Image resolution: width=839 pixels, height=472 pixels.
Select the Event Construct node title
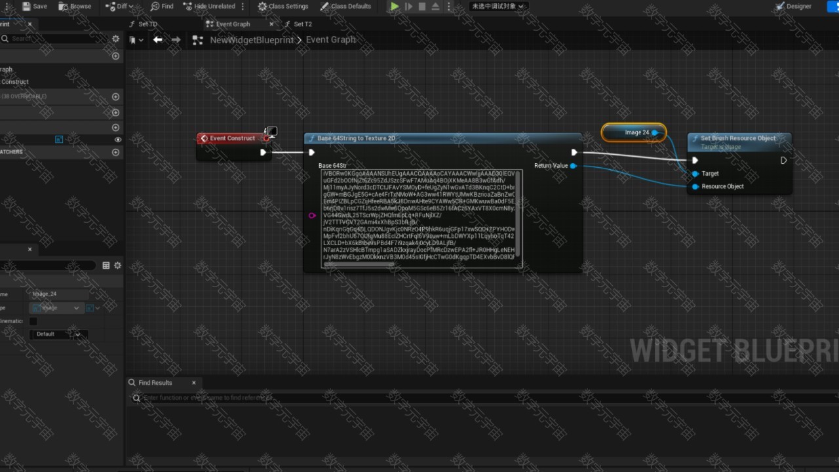tap(232, 138)
